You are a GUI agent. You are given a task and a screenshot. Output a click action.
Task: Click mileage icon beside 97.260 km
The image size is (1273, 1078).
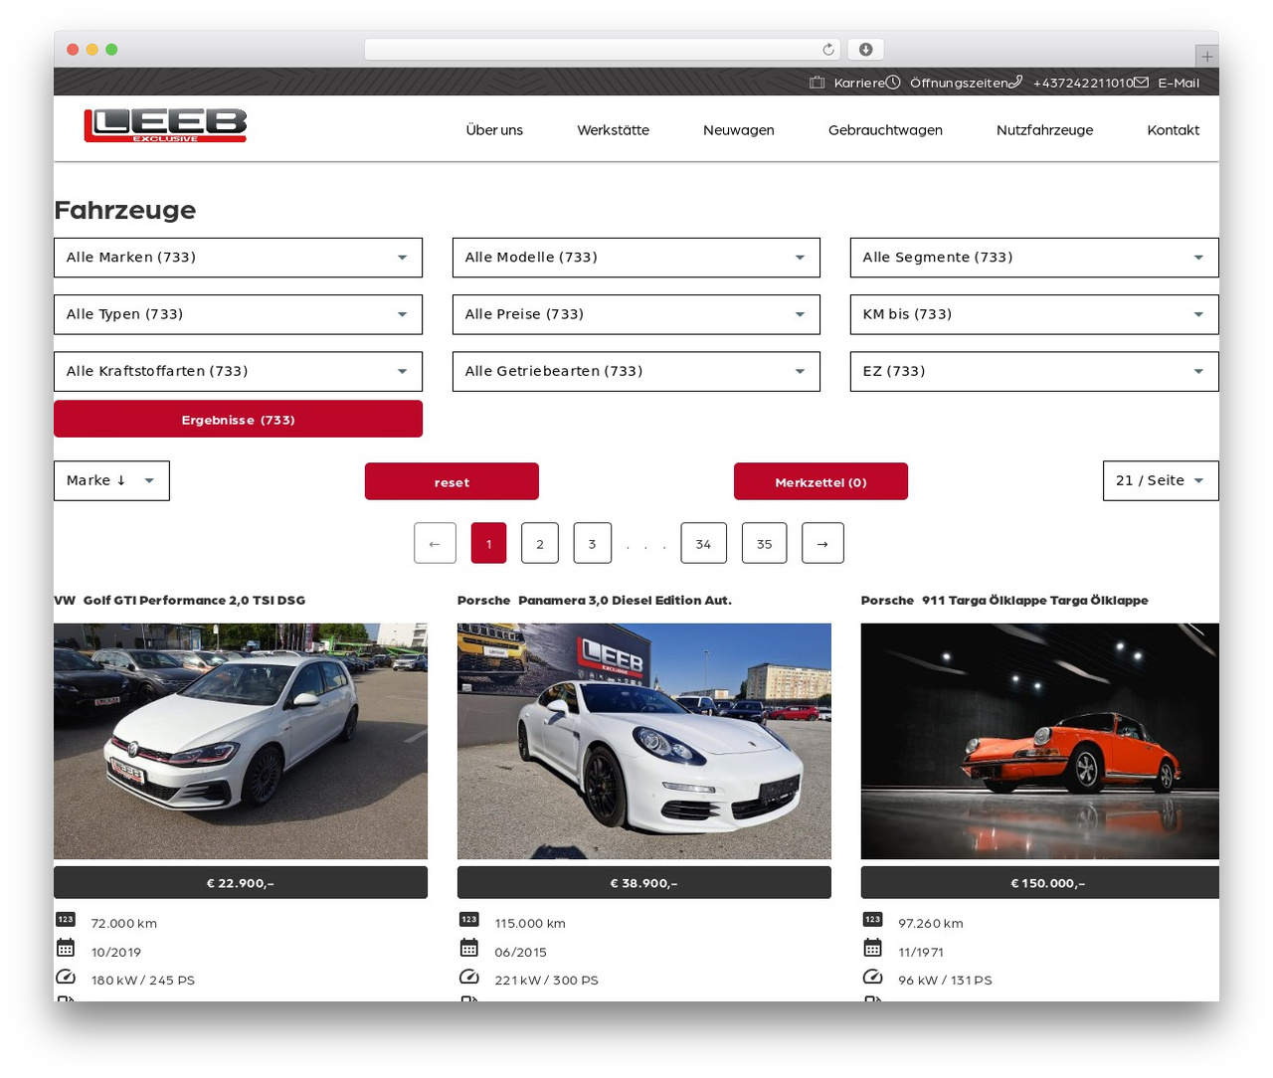(x=873, y=920)
